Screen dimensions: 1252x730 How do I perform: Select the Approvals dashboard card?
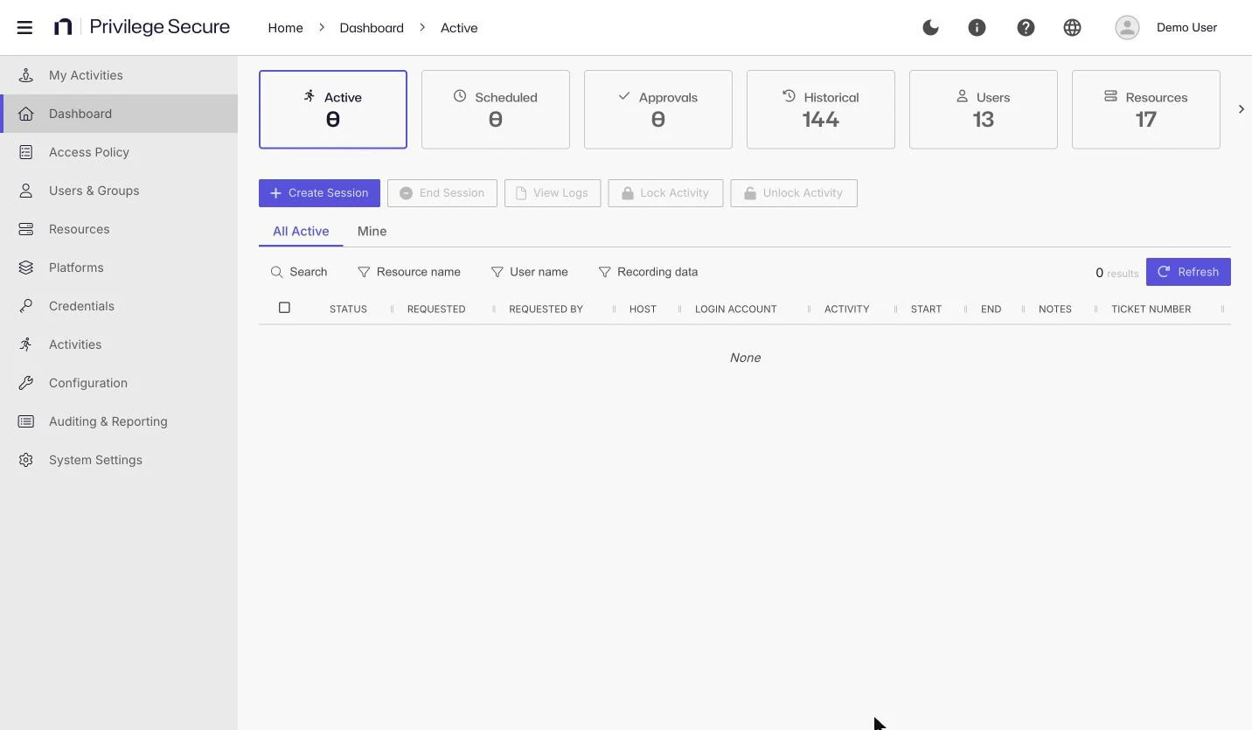pos(658,109)
